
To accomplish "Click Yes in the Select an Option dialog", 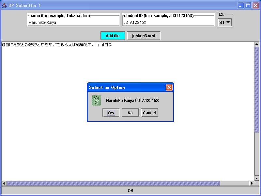I will (x=111, y=113).
